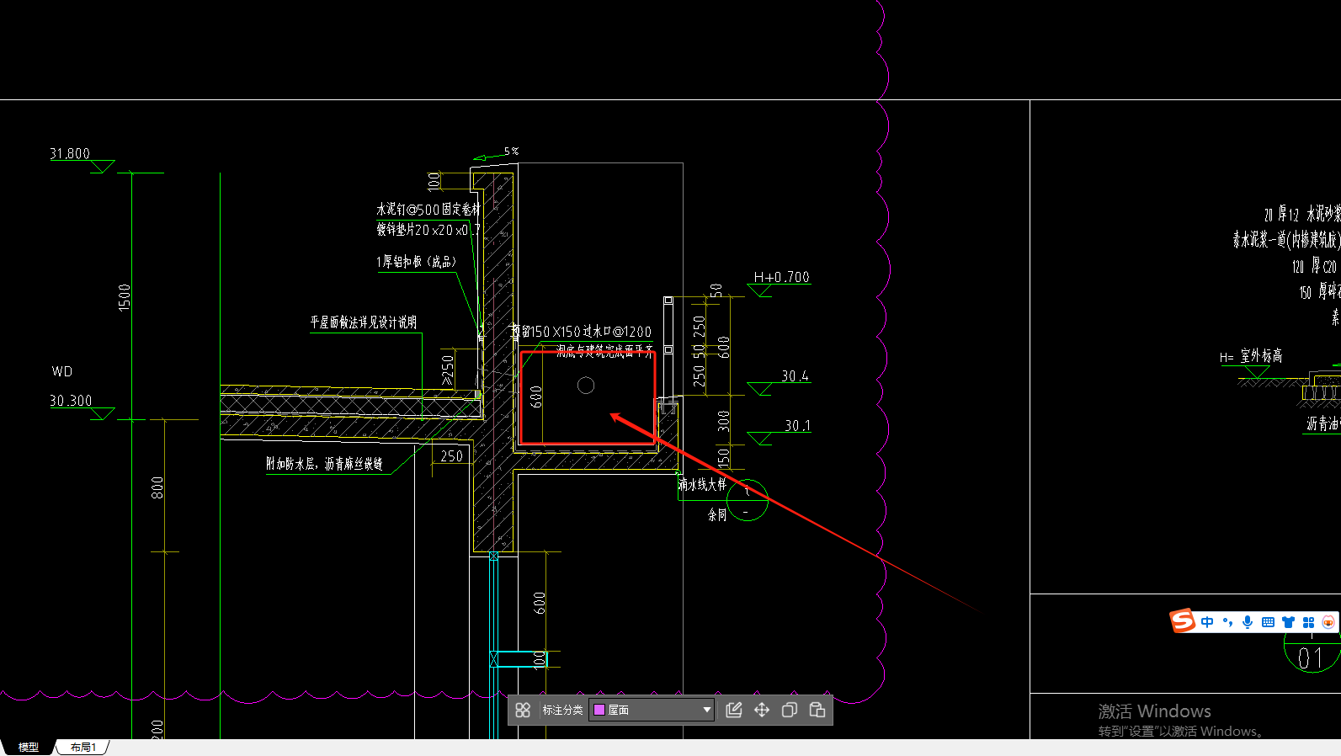Select the H+0.700 elevation annotation
1341x756 pixels.
tap(781, 277)
